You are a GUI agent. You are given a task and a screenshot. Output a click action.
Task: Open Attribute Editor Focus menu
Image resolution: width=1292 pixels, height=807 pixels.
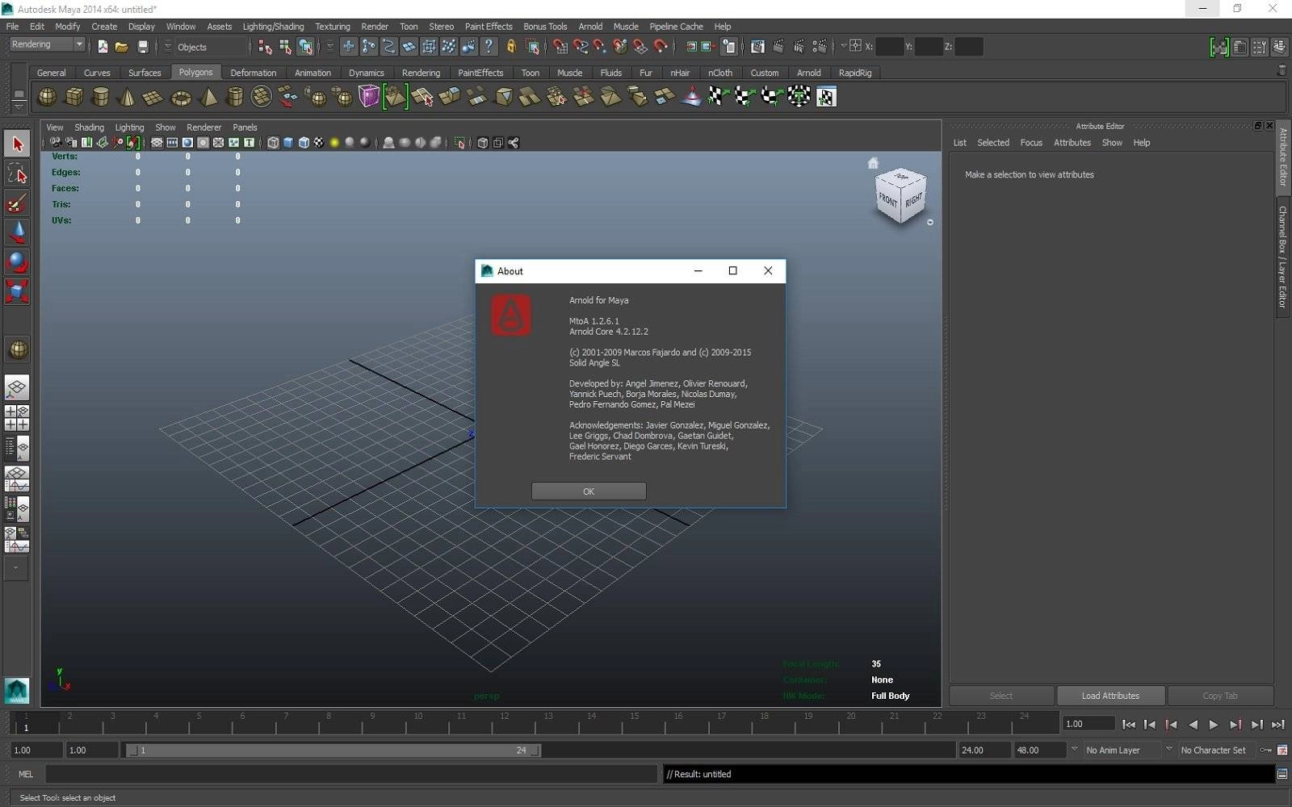[1031, 143]
